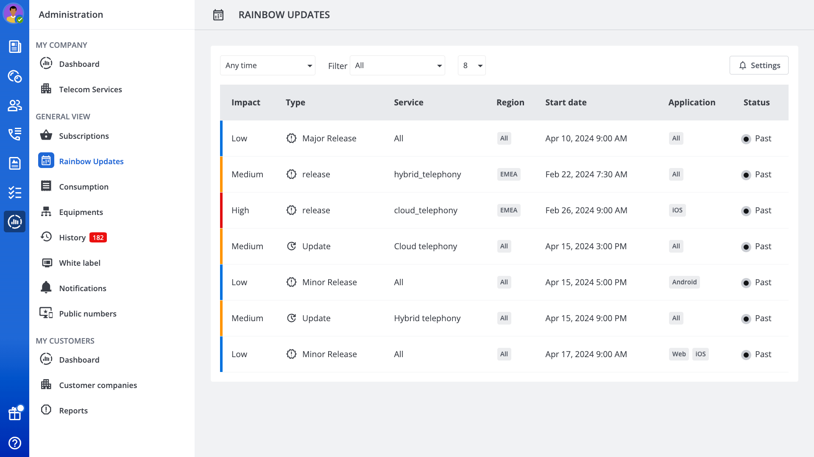The image size is (814, 457).
Task: Click the History clock icon
Action: pos(46,237)
